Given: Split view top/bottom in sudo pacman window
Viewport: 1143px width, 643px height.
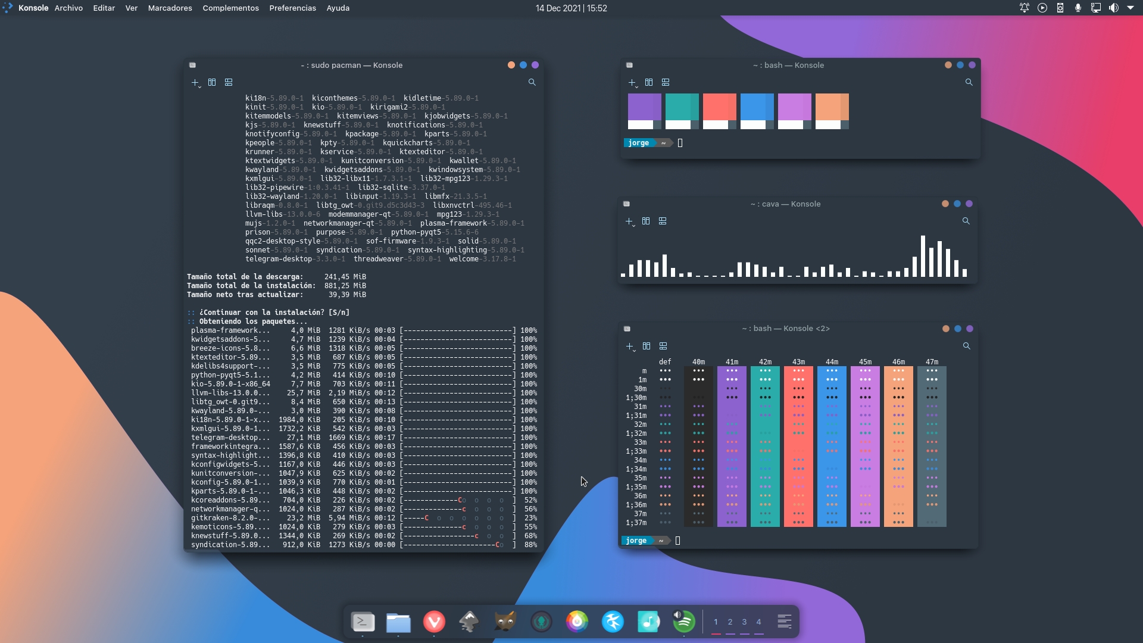Looking at the screenshot, I should [x=229, y=82].
